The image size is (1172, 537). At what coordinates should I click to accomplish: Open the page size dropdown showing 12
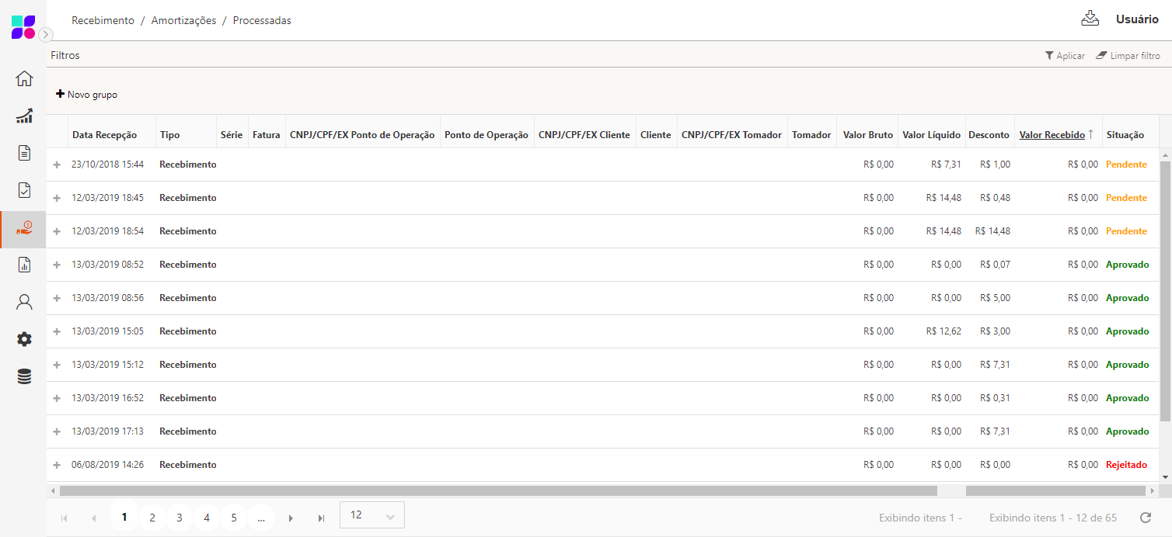(372, 515)
